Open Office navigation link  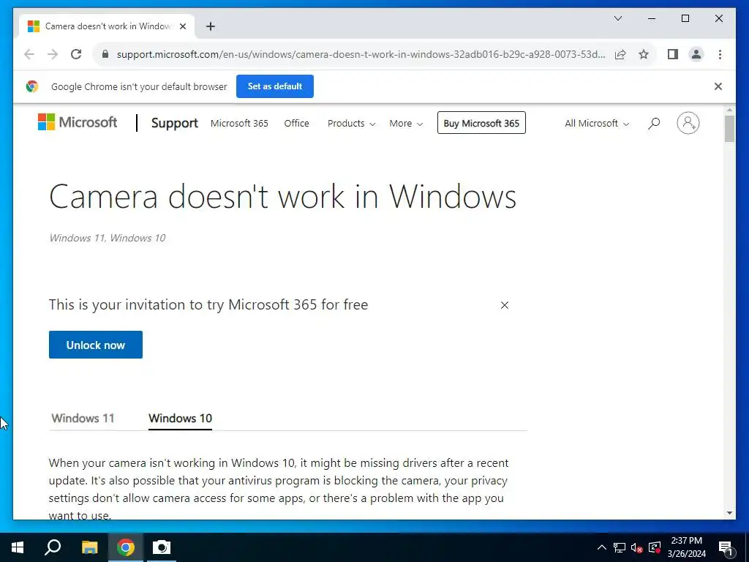(296, 123)
